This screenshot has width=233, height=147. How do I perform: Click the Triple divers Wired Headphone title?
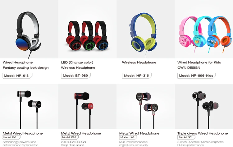click(203, 133)
